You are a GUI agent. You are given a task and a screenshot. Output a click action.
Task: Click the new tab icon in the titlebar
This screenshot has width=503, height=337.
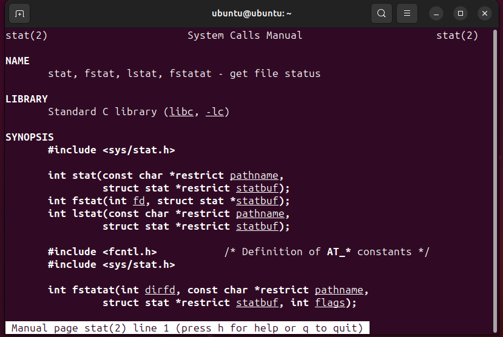click(19, 13)
